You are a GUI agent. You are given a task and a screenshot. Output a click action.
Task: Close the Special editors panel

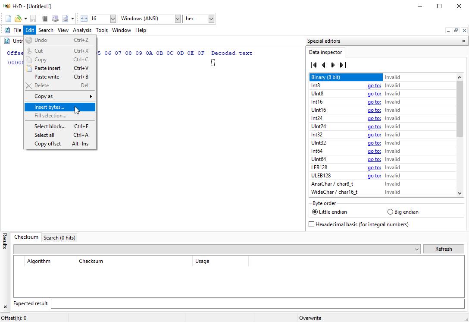pos(463,41)
